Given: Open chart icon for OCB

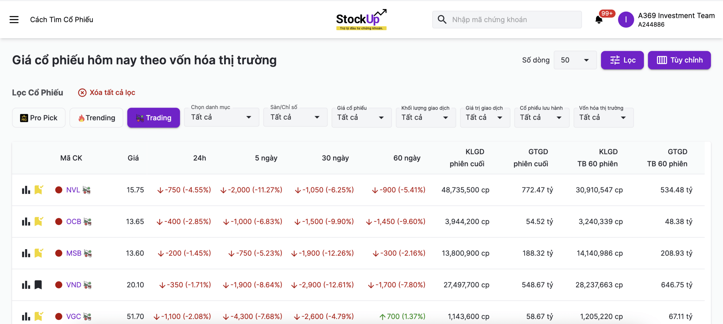Looking at the screenshot, I should [x=26, y=221].
